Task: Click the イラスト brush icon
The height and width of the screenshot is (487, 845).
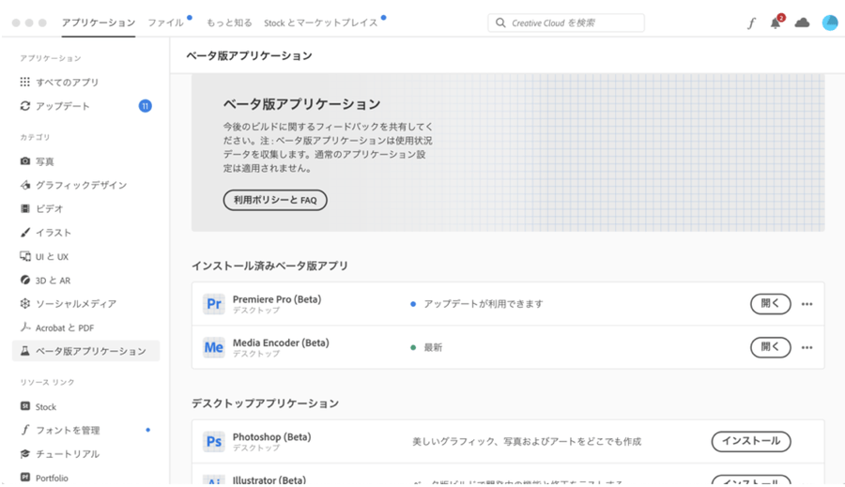Action: coord(24,232)
